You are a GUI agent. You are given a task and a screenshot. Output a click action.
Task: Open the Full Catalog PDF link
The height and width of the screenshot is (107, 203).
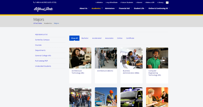[x=41, y=61]
